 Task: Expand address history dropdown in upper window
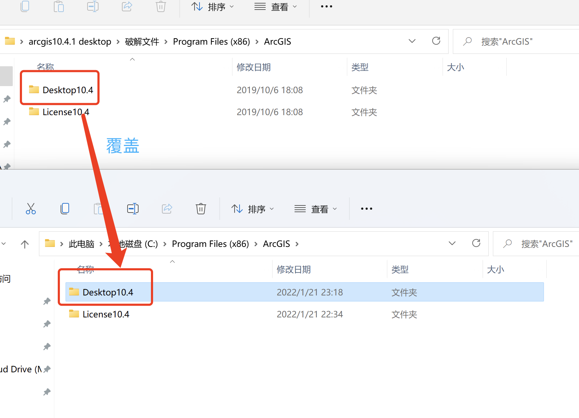[412, 41]
